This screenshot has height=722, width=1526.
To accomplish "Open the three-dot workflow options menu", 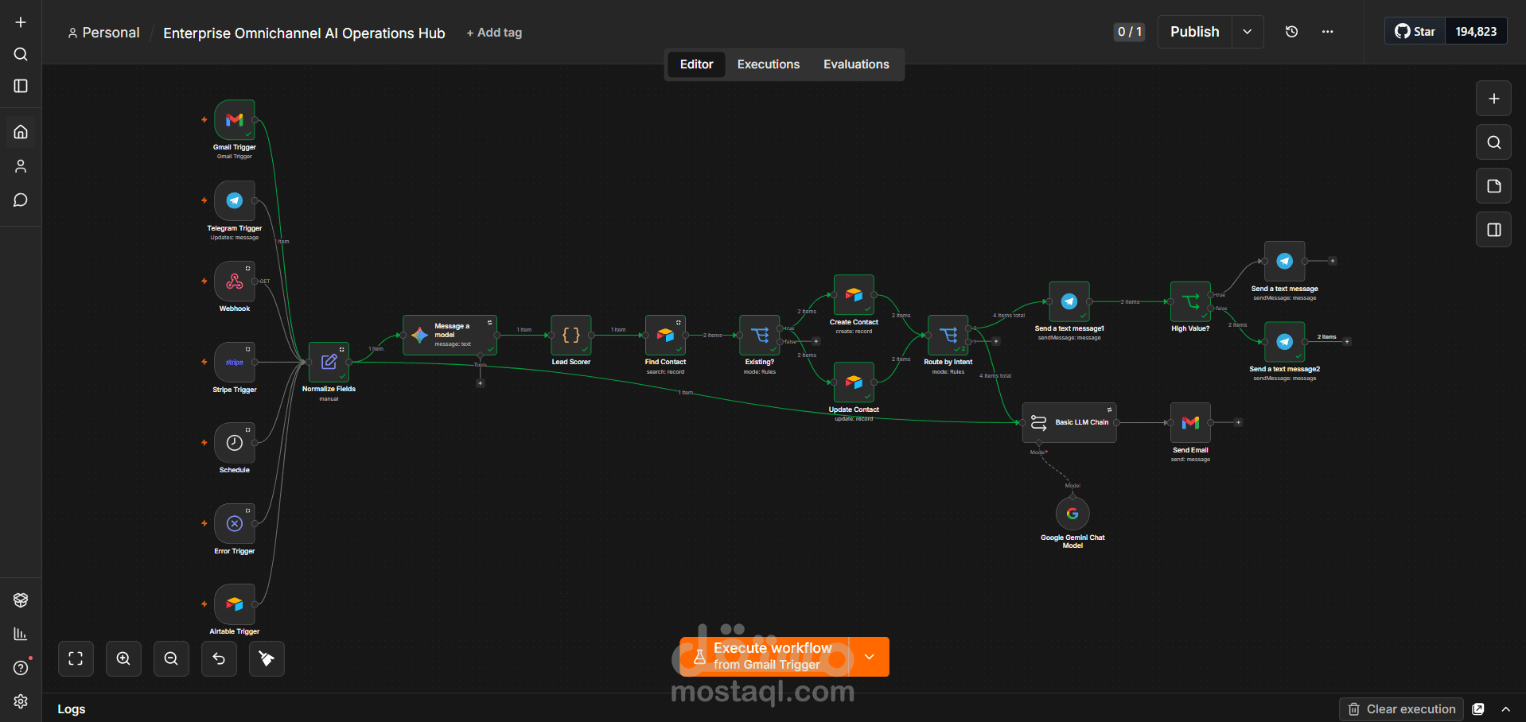I will [x=1327, y=32].
